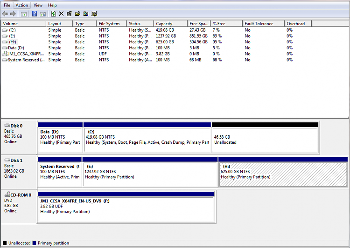This screenshot has height=248, width=350.
Task: Sort by Volume column header
Action: (x=23, y=24)
